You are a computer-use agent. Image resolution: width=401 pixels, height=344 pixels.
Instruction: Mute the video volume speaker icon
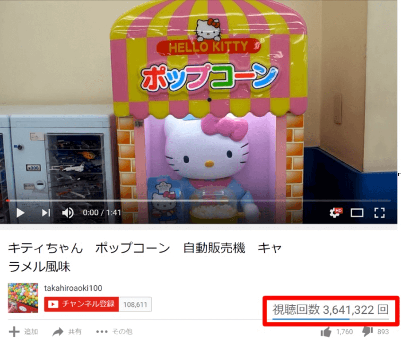(x=68, y=213)
